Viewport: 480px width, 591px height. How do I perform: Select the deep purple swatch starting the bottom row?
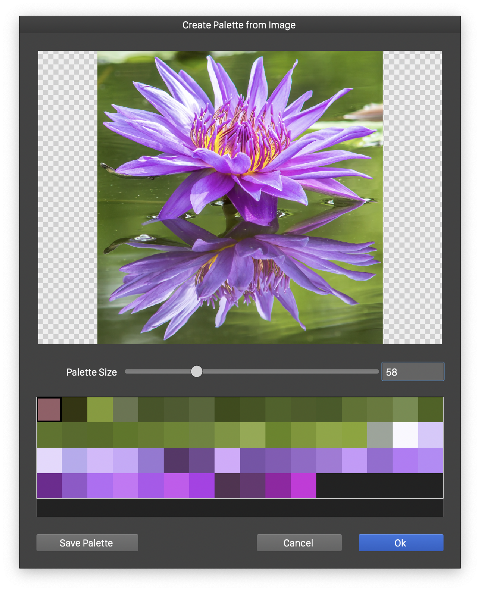(49, 486)
